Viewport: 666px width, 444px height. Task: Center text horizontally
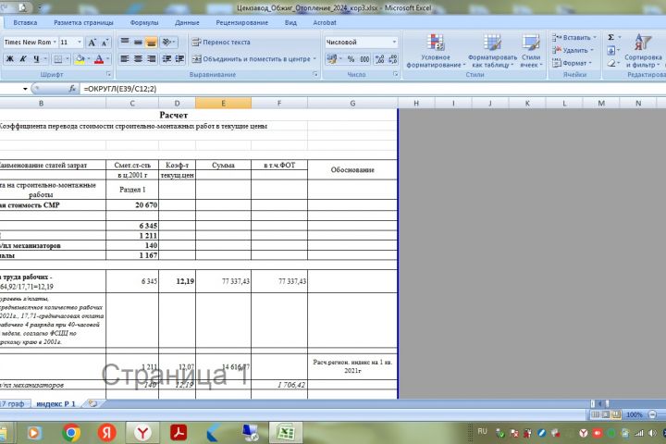[138, 59]
